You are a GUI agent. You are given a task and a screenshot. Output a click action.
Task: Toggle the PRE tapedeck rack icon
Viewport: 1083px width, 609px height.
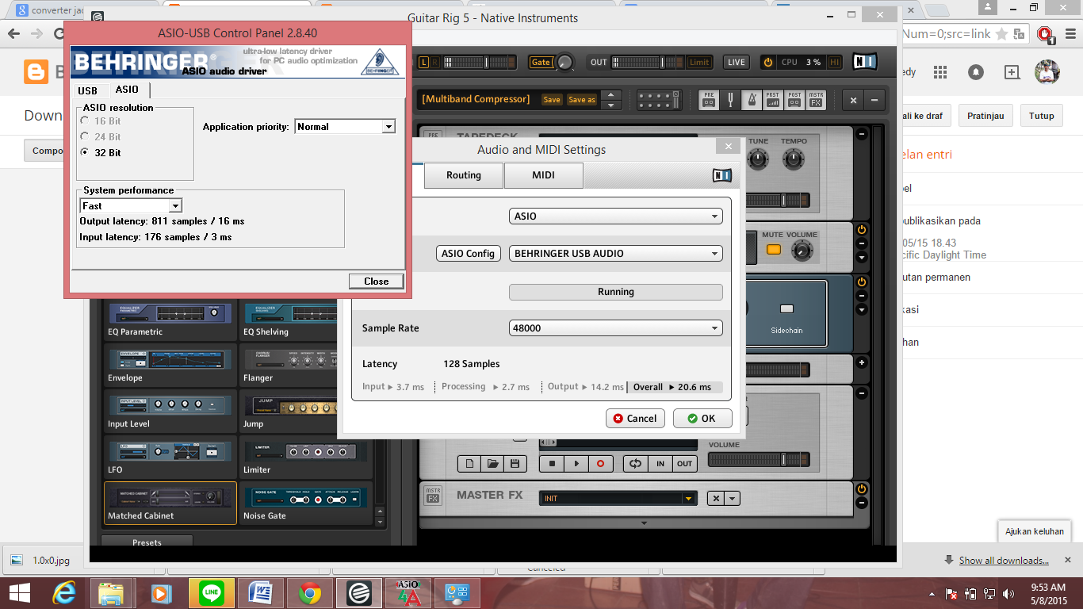[709, 100]
